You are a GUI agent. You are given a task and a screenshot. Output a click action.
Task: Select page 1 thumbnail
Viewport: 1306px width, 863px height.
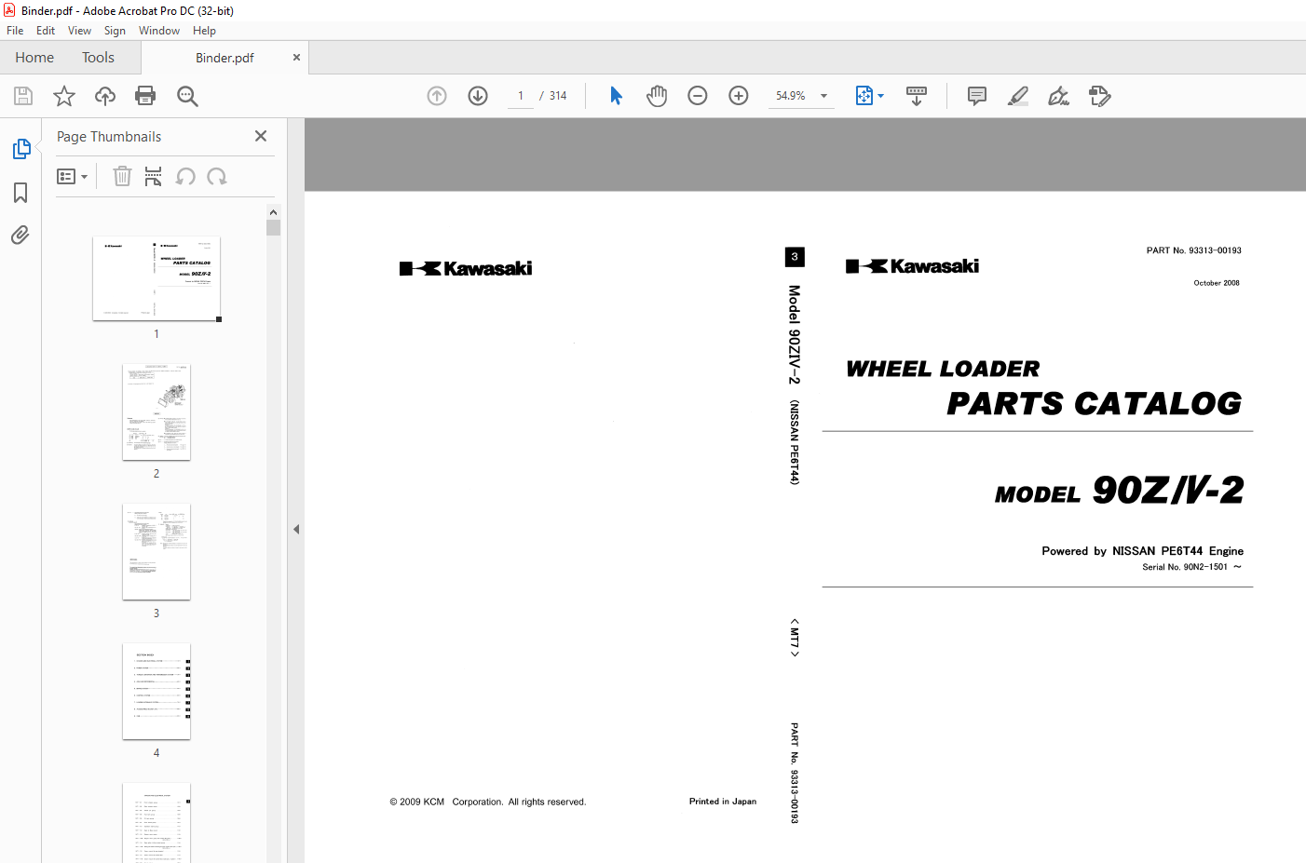tap(156, 278)
